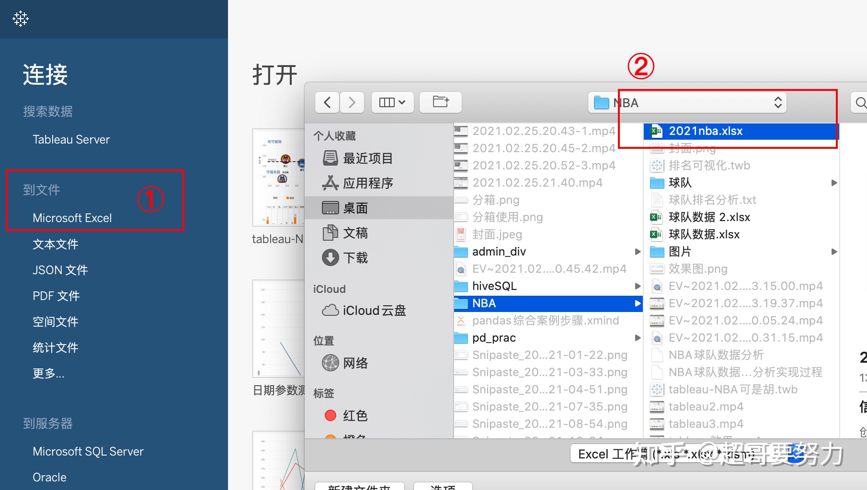867x490 pixels.
Task: Go back in file dialog
Action: pyautogui.click(x=328, y=102)
